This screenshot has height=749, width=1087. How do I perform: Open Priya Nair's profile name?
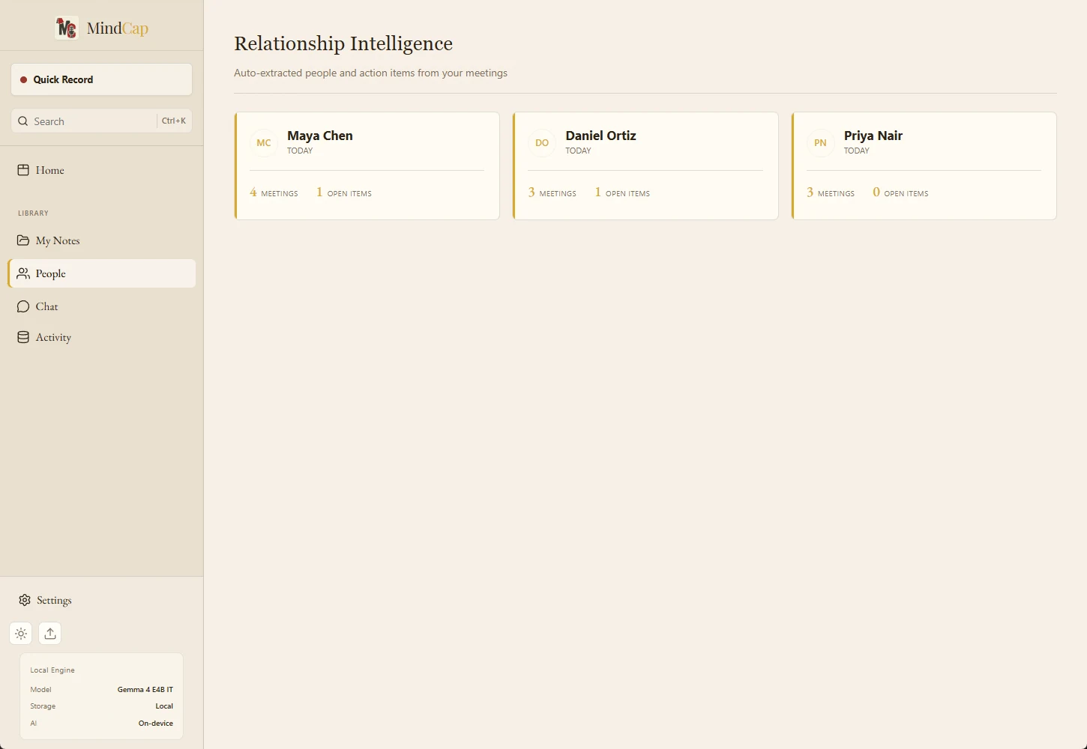pyautogui.click(x=873, y=136)
